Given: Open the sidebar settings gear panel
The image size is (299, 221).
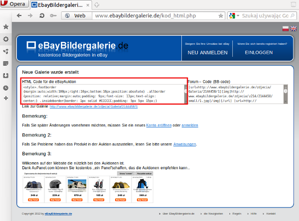Looking at the screenshot, I should (x=6, y=39).
